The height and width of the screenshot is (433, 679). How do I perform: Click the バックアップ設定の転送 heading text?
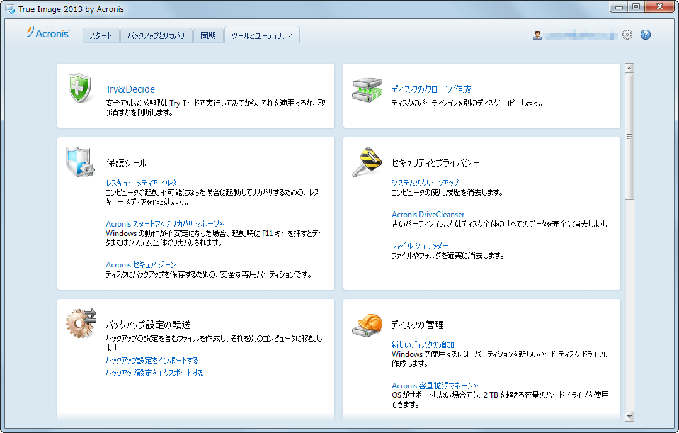coord(148,324)
